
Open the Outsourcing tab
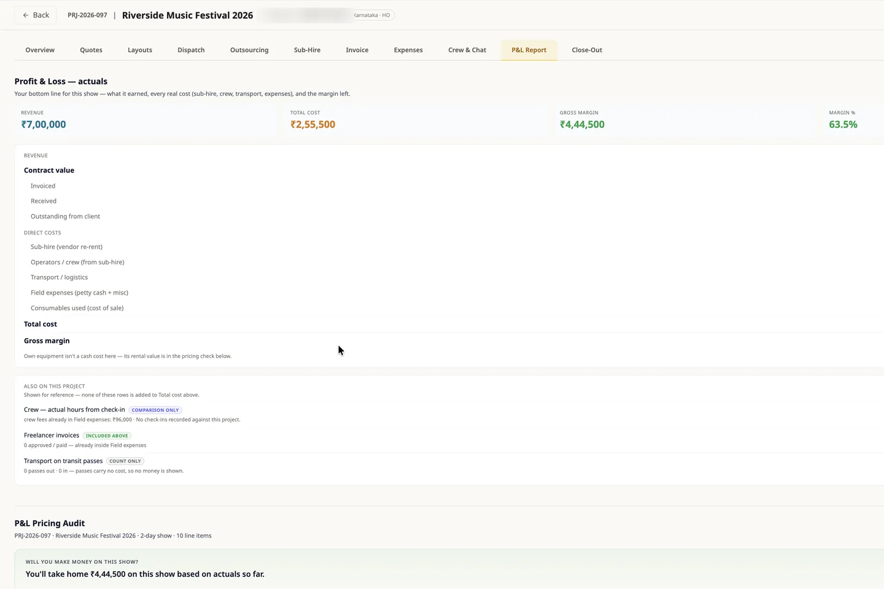click(x=249, y=50)
